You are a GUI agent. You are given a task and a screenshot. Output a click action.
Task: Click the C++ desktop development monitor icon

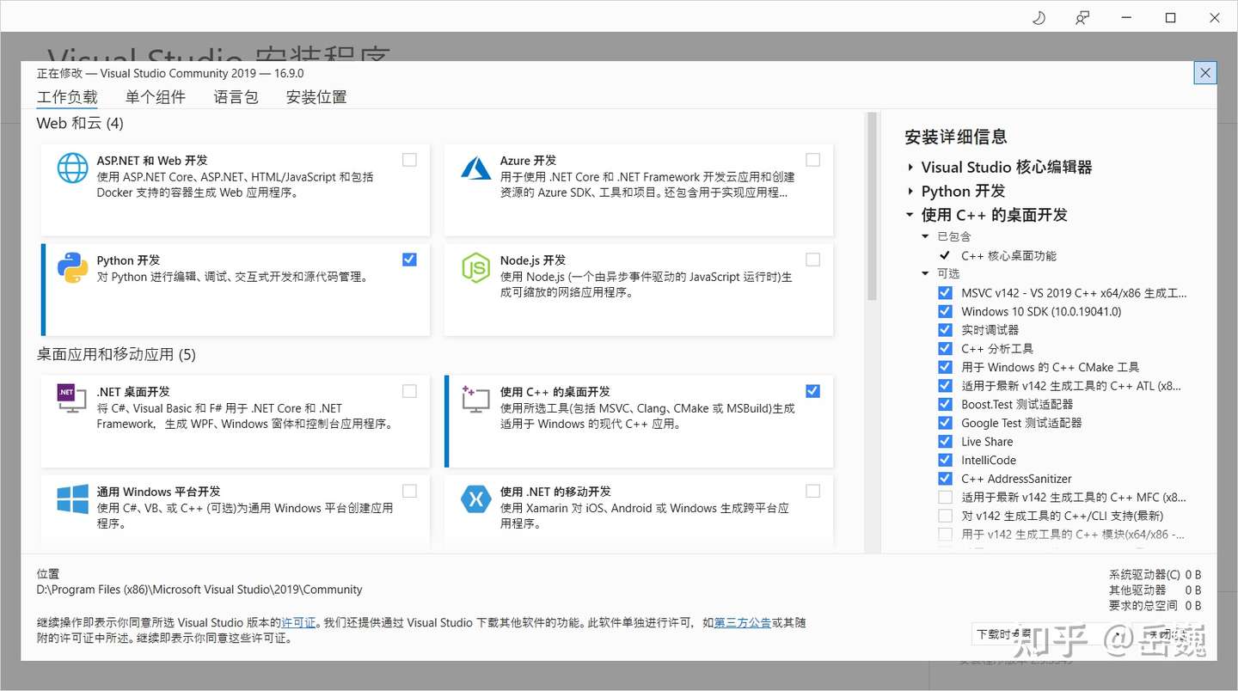[x=475, y=399]
